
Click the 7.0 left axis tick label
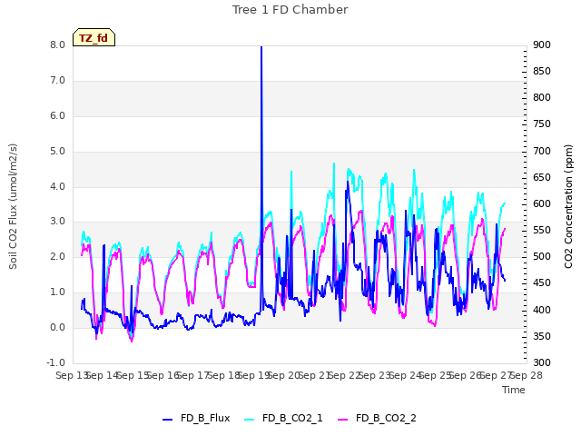[x=57, y=81]
